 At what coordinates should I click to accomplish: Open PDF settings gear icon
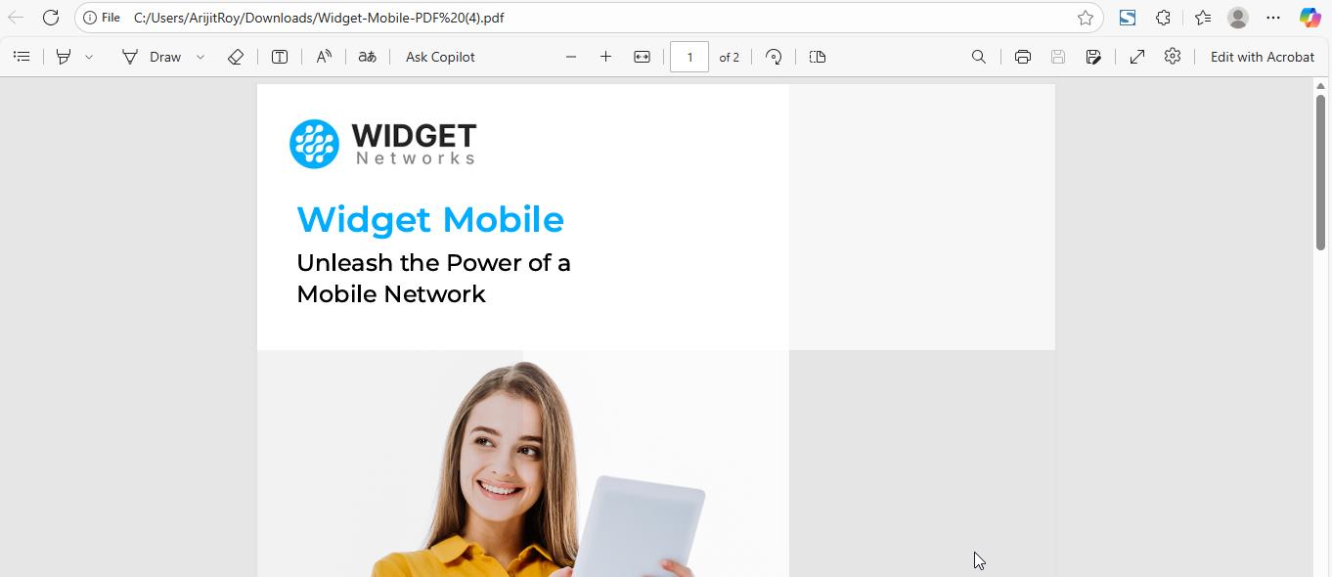[x=1173, y=57]
